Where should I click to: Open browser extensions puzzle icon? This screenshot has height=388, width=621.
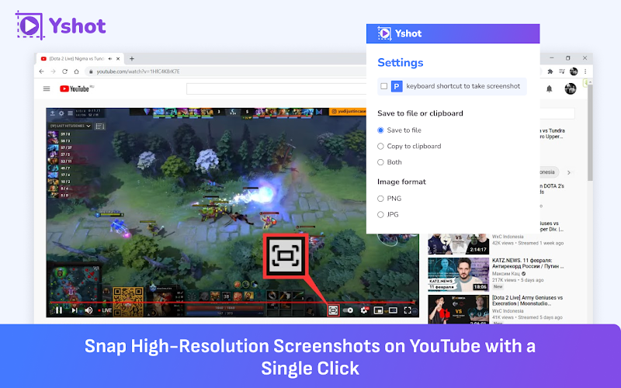[x=550, y=71]
